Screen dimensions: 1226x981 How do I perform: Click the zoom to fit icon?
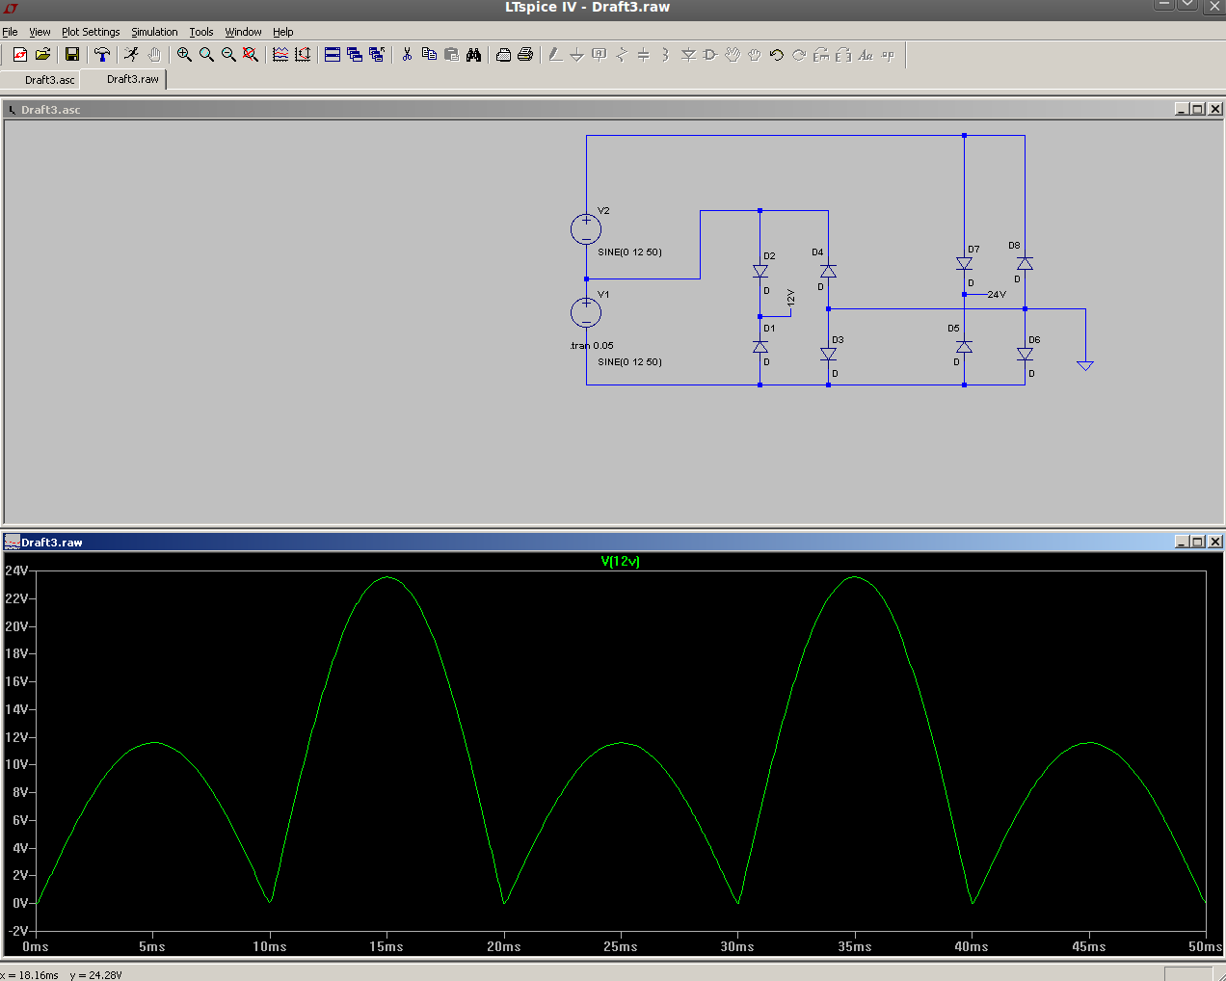[x=251, y=55]
